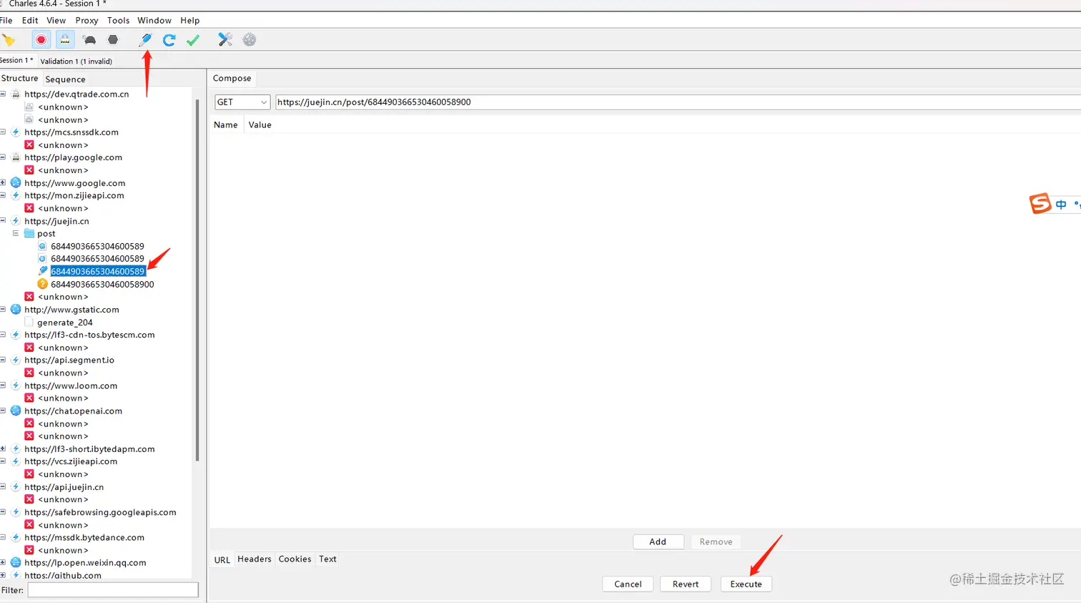Click the request URL input field
The width and height of the screenshot is (1081, 603).
678,102
